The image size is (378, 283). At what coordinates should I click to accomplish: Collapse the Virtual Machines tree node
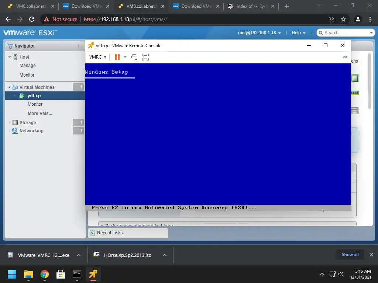(10, 87)
